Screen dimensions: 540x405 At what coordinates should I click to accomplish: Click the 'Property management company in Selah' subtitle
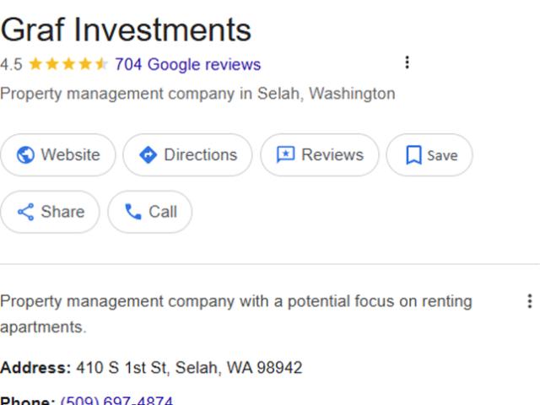[x=197, y=93]
